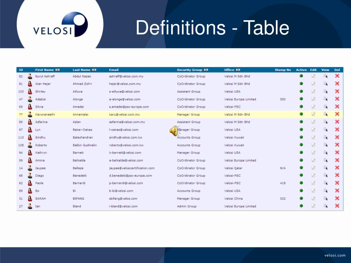View Paola Bernardi's record
The image size is (351, 263).
(326, 183)
